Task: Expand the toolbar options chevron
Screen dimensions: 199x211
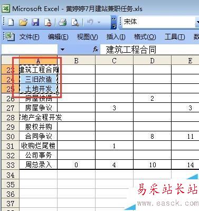Action: pyautogui.click(x=114, y=23)
